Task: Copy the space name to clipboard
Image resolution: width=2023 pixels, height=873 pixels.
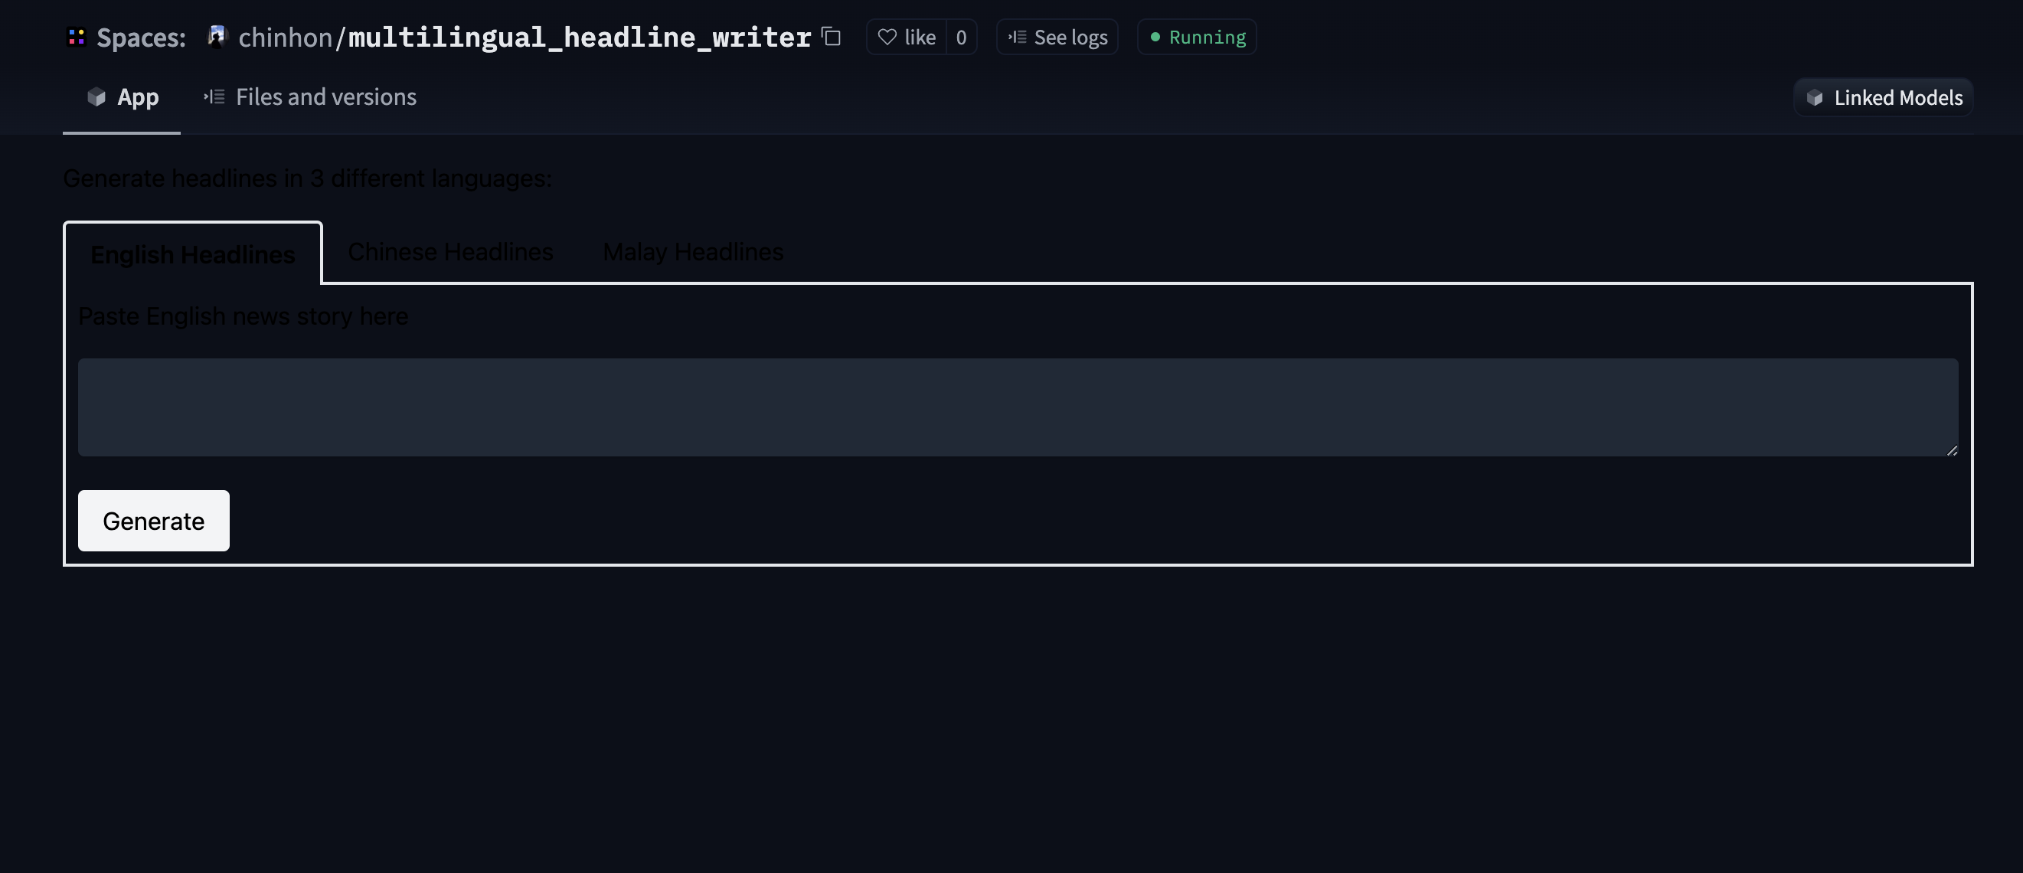Action: tap(830, 37)
